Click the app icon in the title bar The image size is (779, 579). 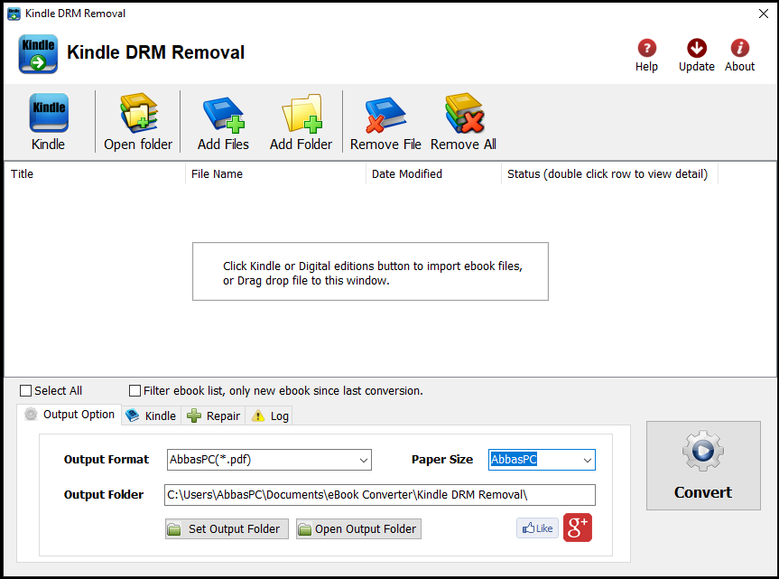click(14, 14)
